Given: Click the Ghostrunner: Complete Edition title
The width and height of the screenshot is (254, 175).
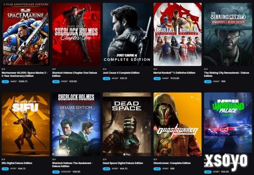Looking at the screenshot, I should tap(172, 163).
